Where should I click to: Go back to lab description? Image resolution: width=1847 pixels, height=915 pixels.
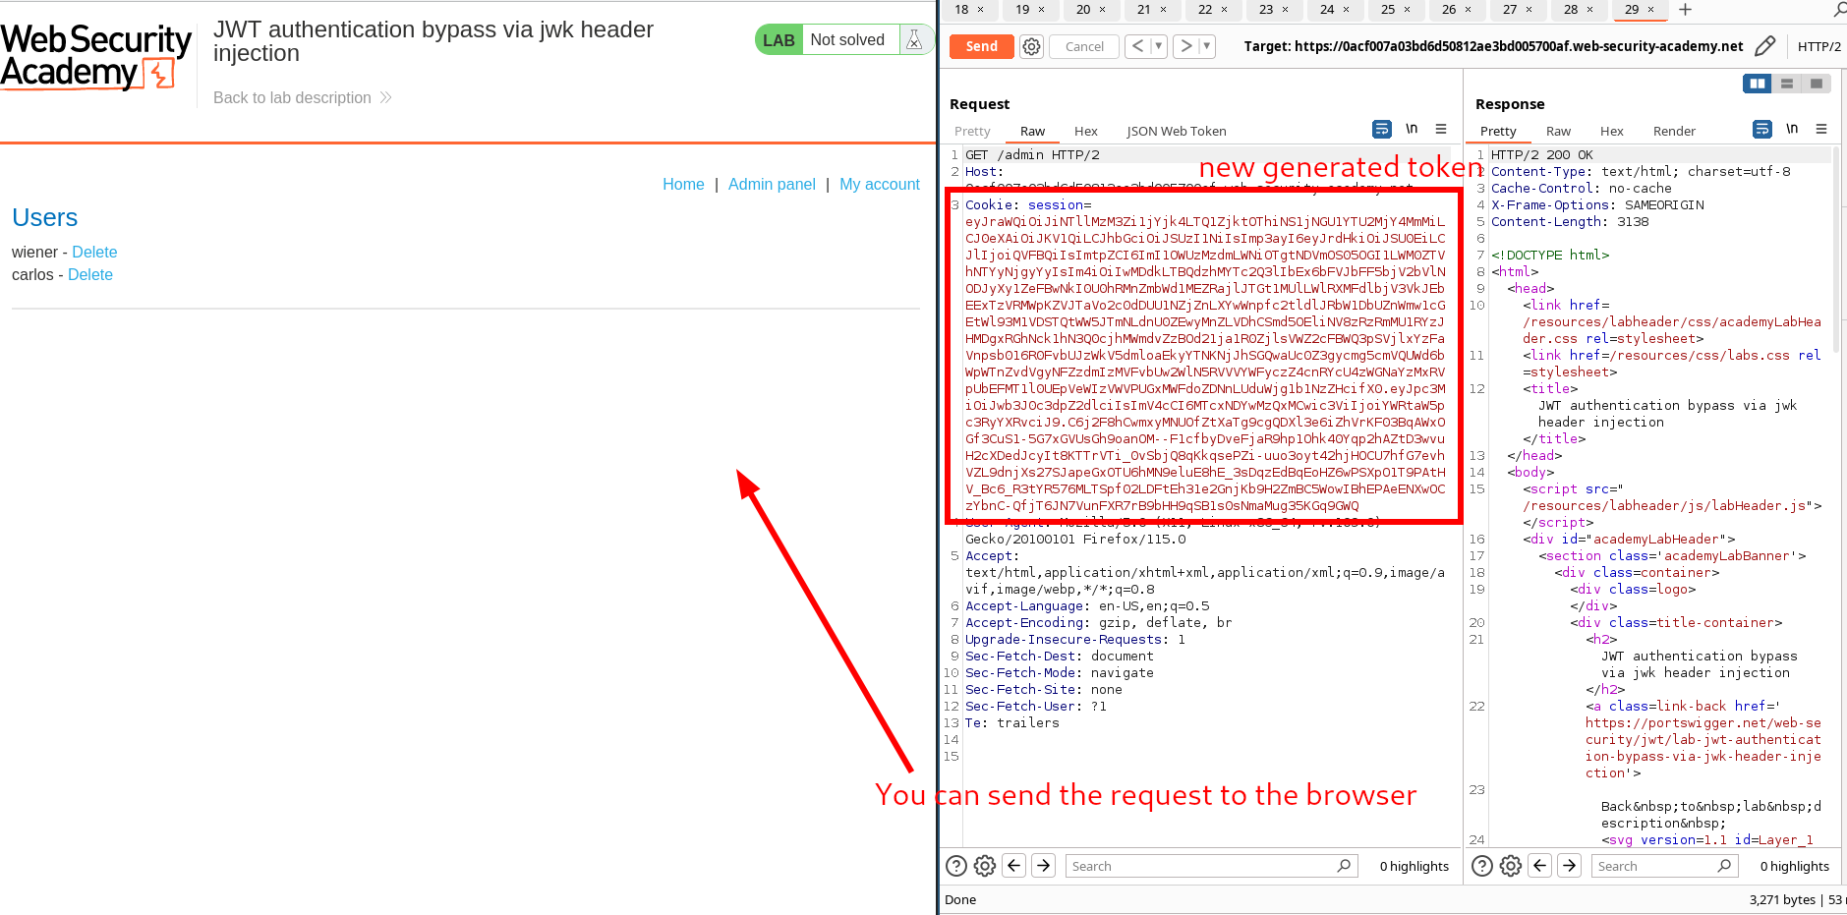pyautogui.click(x=302, y=97)
